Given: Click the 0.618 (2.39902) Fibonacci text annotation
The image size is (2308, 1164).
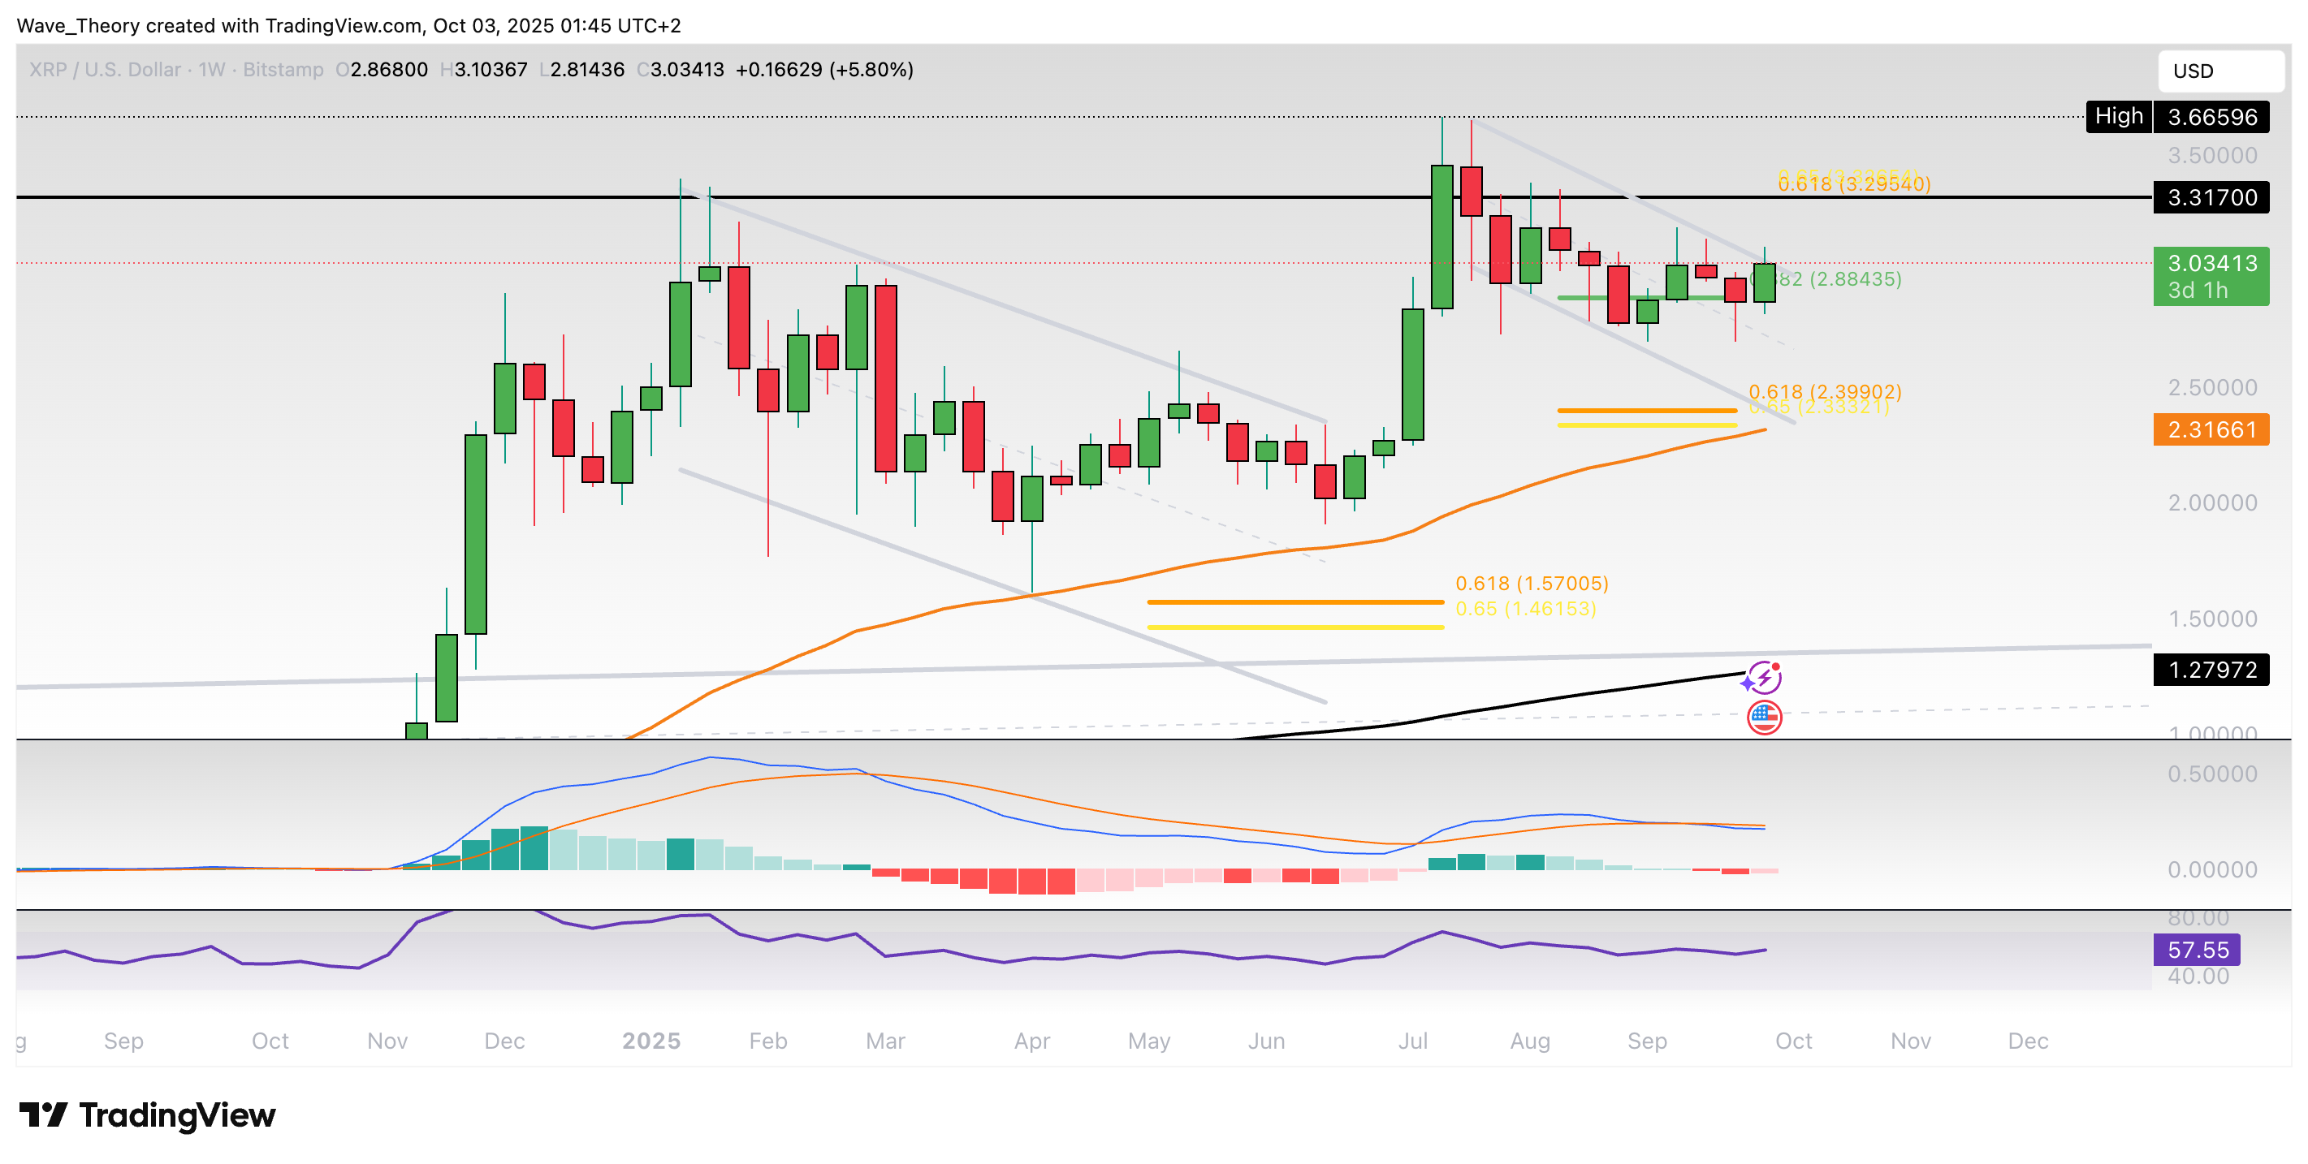Looking at the screenshot, I should click(1822, 390).
